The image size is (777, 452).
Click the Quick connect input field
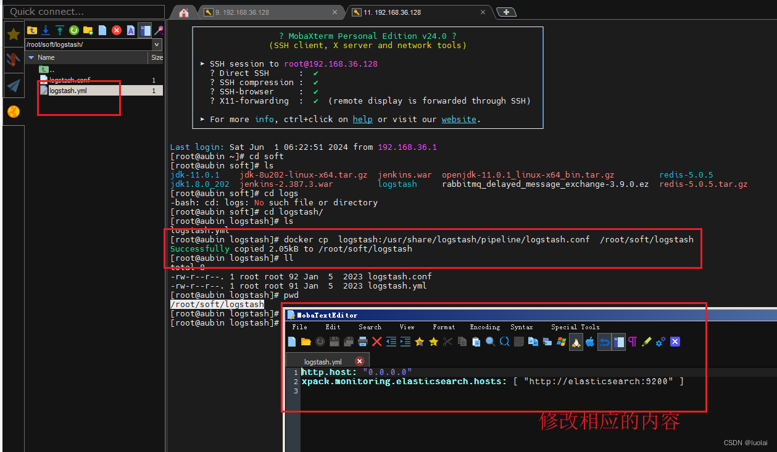[83, 11]
